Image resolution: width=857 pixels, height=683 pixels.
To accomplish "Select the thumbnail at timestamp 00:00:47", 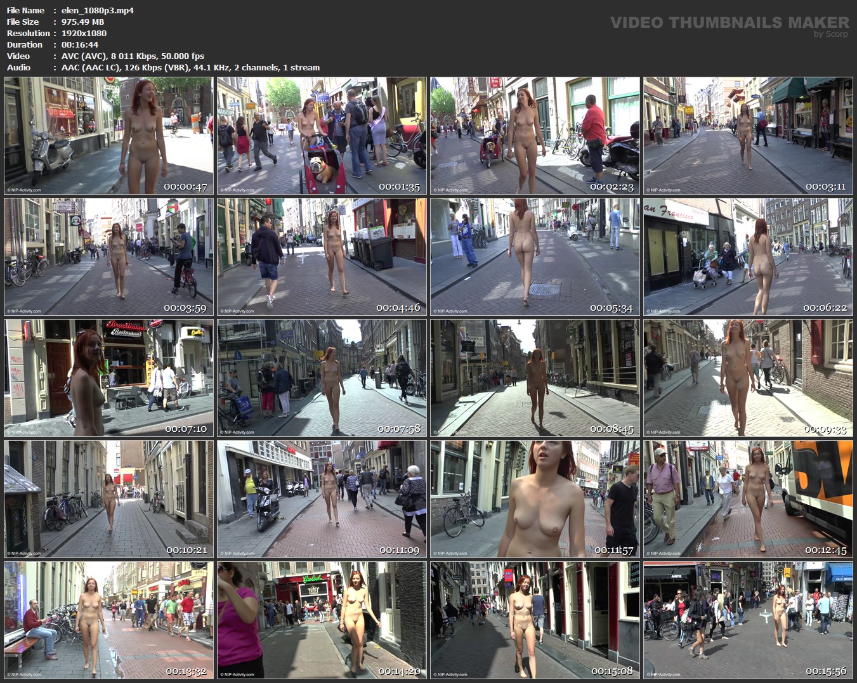I will click(x=109, y=136).
